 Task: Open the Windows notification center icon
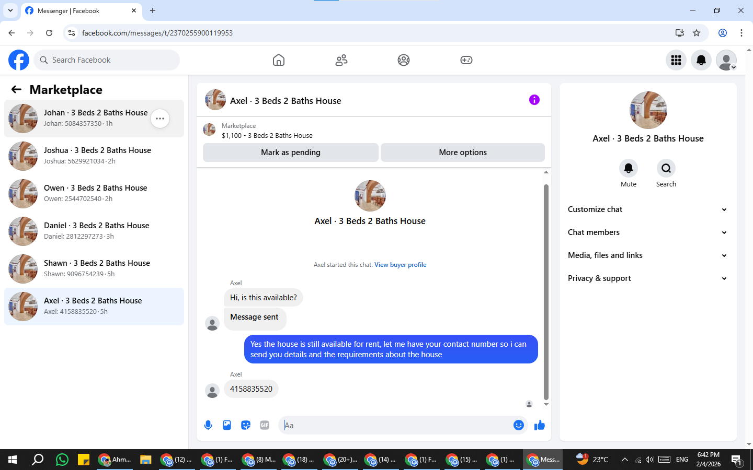coord(737,460)
